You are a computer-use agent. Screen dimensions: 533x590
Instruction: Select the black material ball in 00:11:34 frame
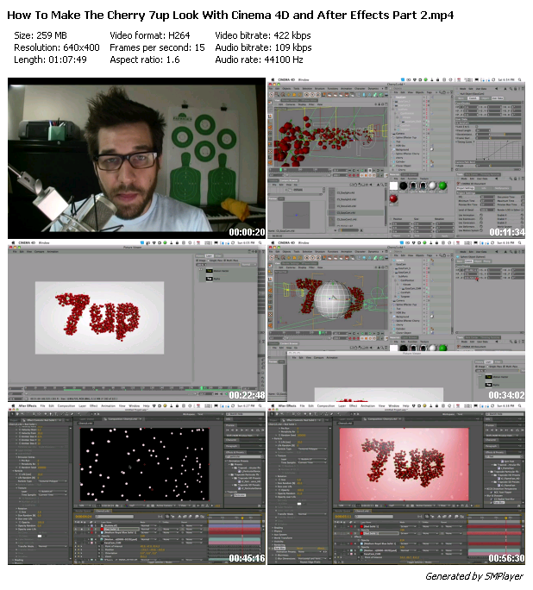pos(404,185)
